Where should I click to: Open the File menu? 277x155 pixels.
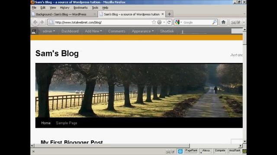coord(34,8)
